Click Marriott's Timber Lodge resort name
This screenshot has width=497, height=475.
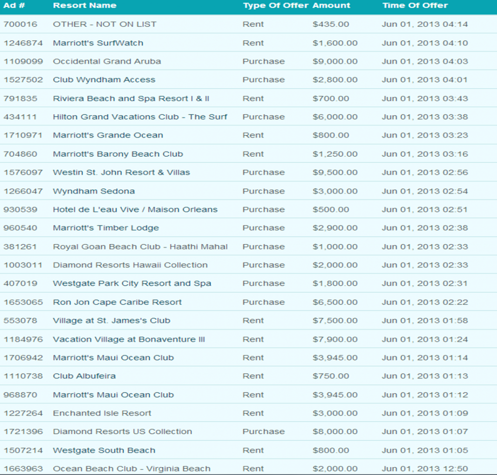click(x=106, y=228)
